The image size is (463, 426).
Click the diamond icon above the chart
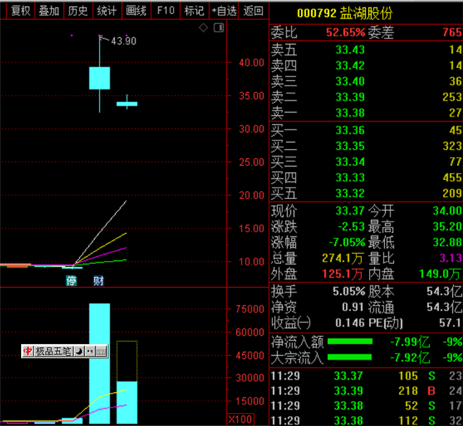(203, 28)
